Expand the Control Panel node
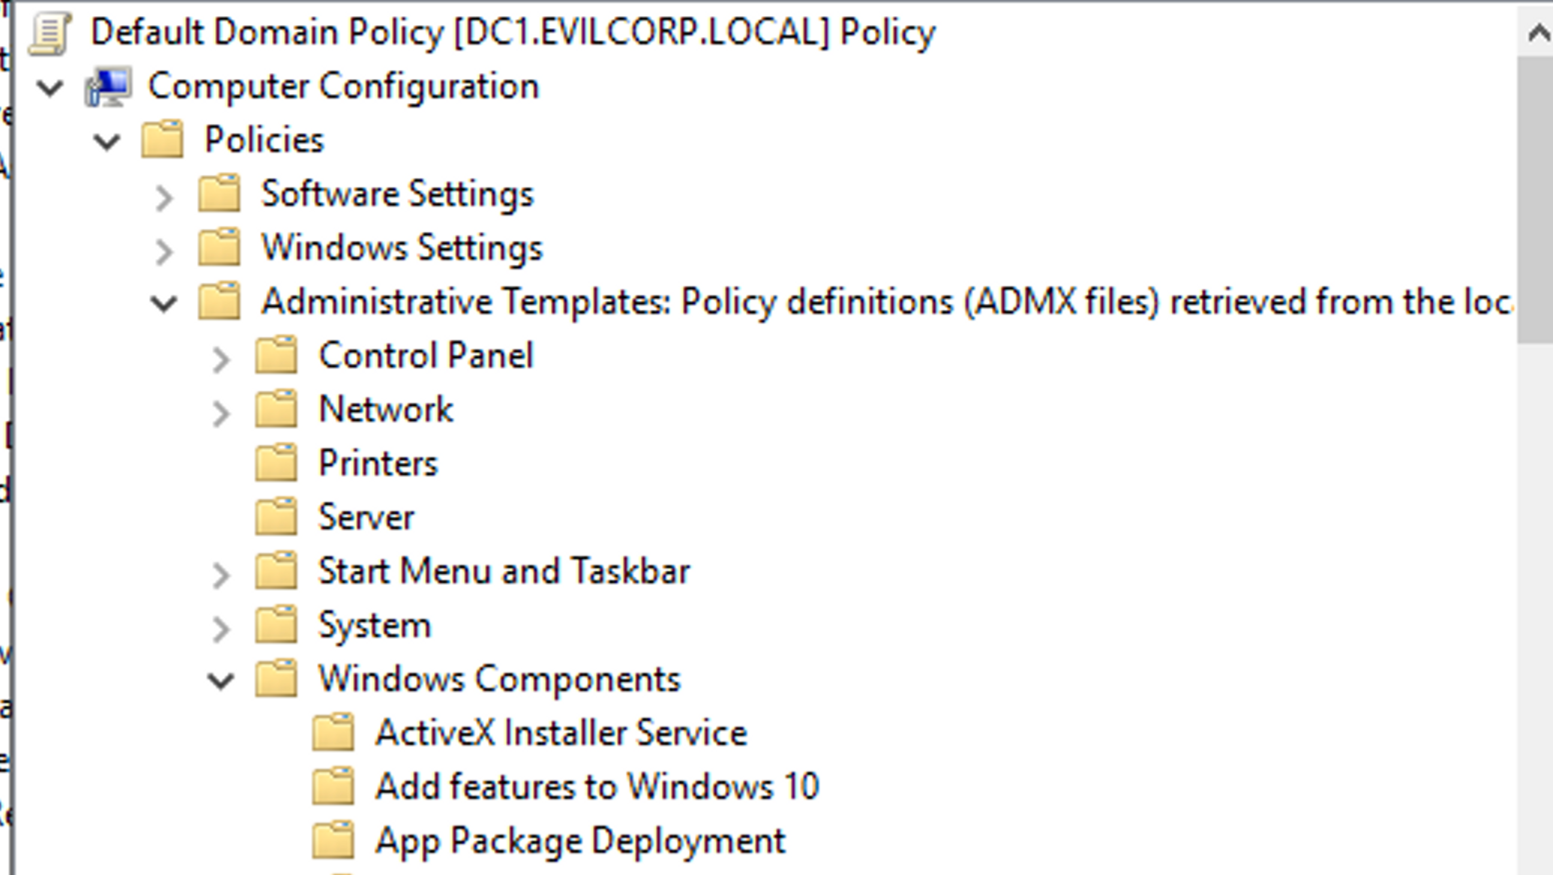 [x=221, y=360]
